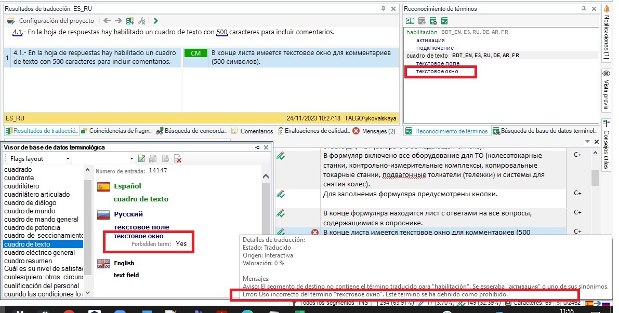Switch to the Comentarios tab
619x313 pixels.
(253, 131)
